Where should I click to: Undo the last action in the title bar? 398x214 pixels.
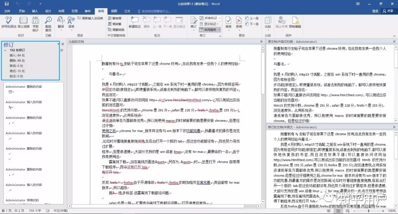(x=17, y=4)
